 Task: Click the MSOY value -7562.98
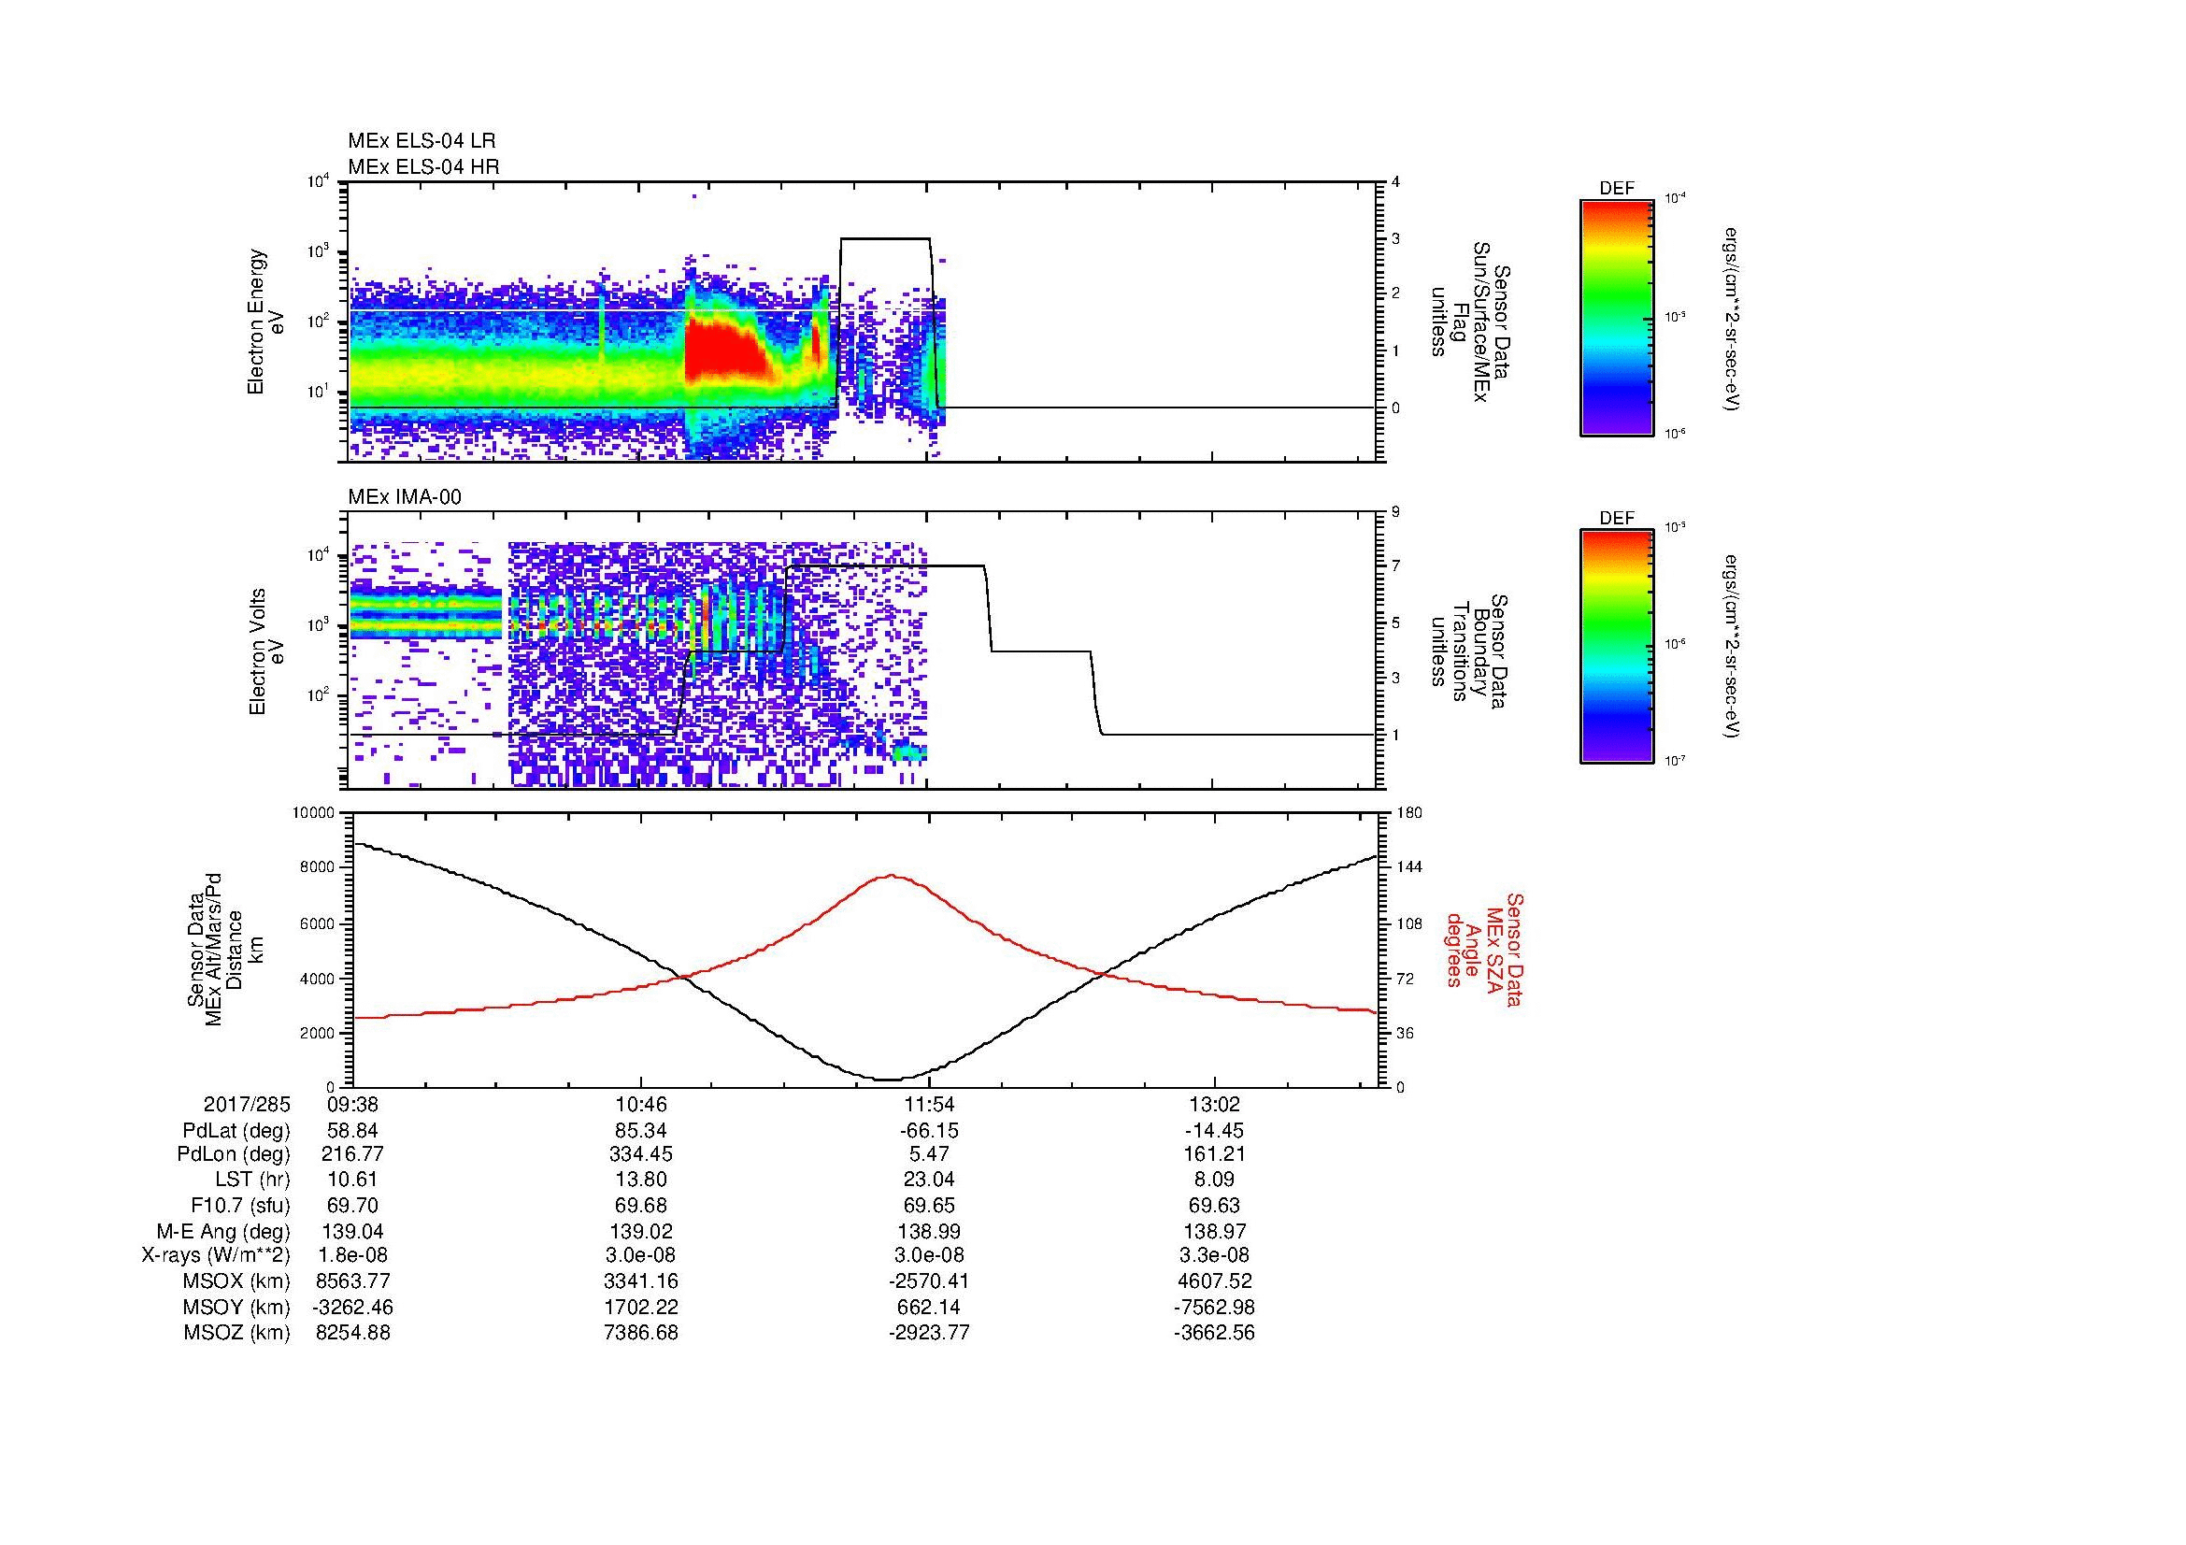[1215, 1307]
